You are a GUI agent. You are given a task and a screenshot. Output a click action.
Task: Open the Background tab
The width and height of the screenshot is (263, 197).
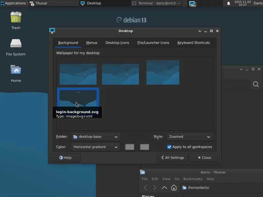(68, 43)
